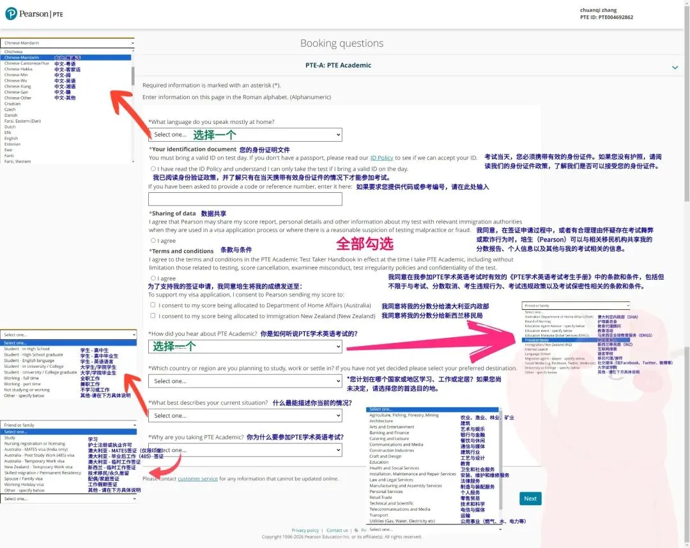
Task: Select 'Law and Legal Services' option
Action: coord(392,480)
